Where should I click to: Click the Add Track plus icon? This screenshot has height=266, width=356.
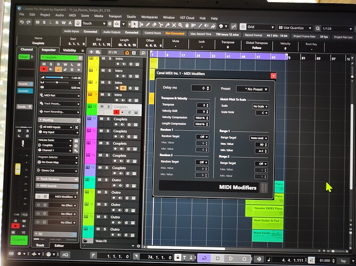pyautogui.click(x=91, y=52)
